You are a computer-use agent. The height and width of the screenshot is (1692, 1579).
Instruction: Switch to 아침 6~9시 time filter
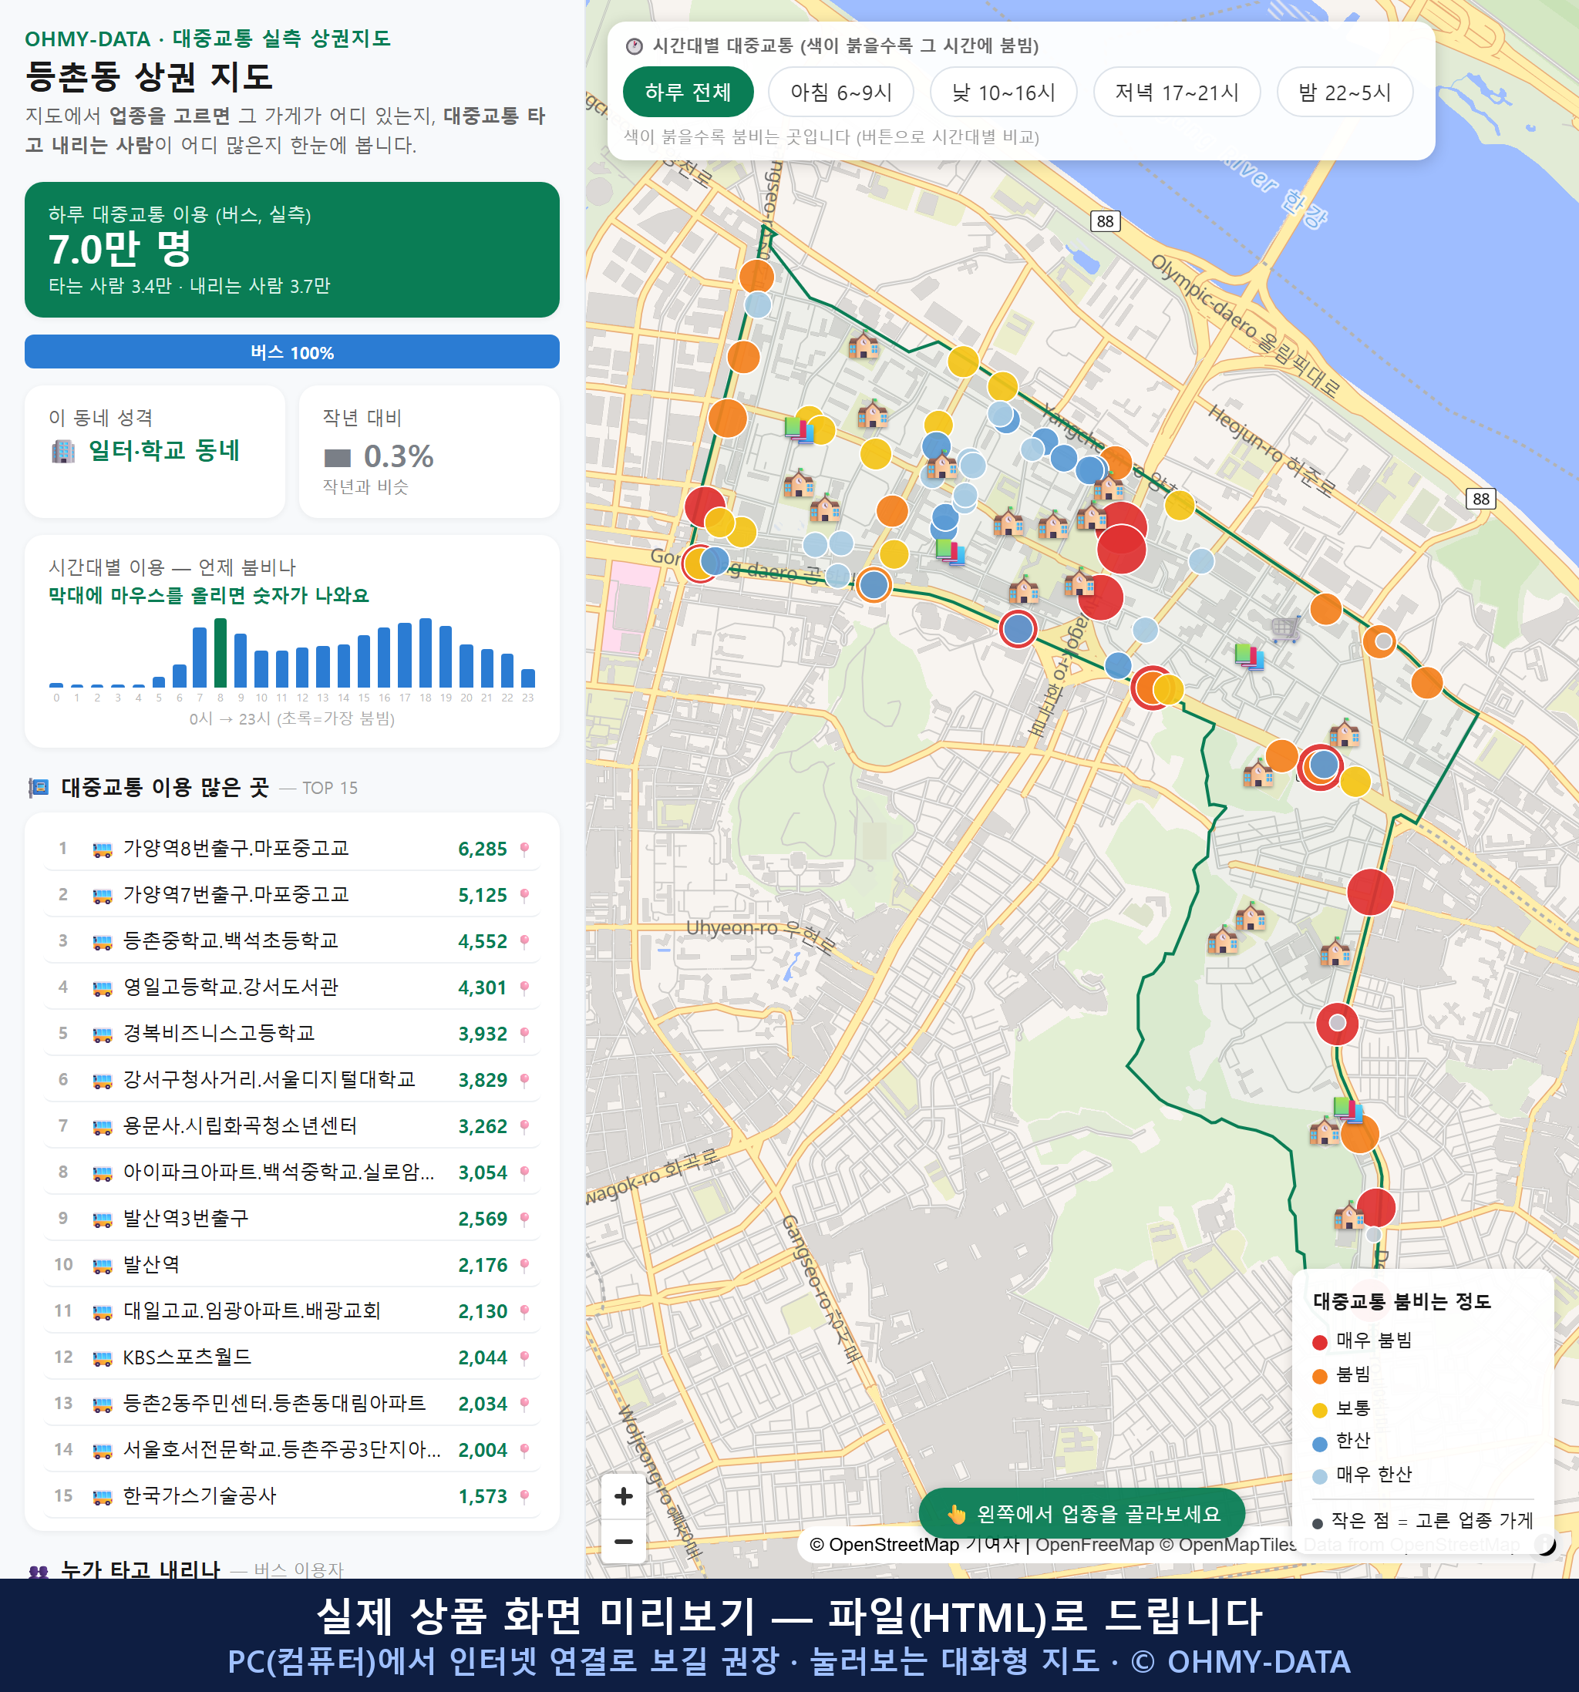click(x=841, y=92)
